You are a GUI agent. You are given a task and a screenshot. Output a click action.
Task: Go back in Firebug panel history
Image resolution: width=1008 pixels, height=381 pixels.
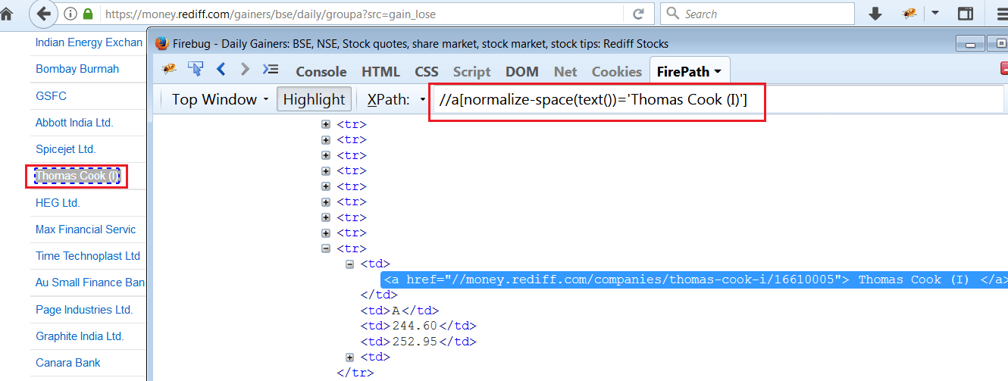point(221,69)
